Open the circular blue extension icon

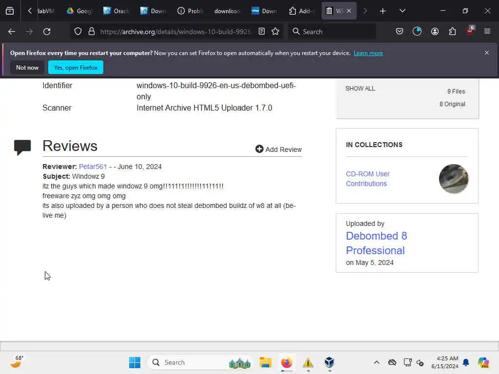click(x=417, y=31)
